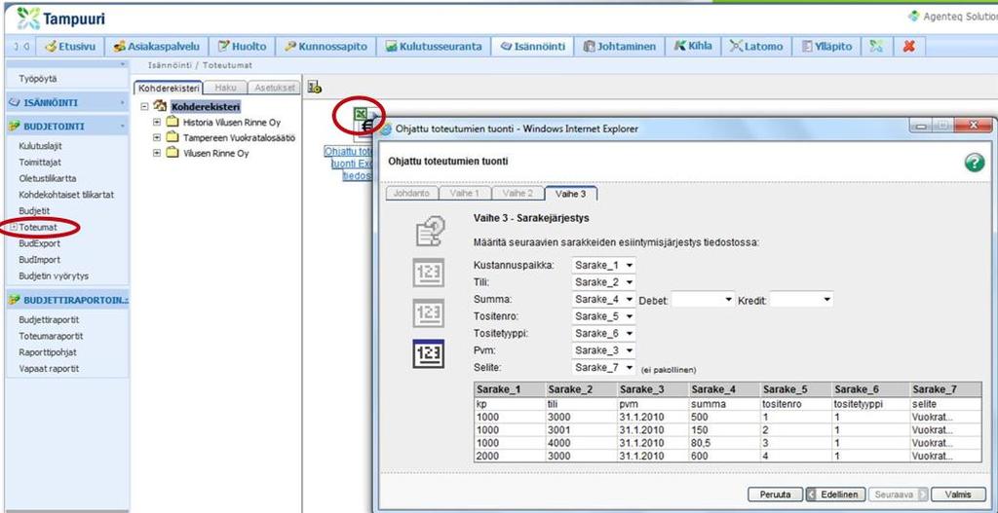This screenshot has width=998, height=513.
Task: Select the Vaihe 3 wizard tab
Action: pos(571,194)
